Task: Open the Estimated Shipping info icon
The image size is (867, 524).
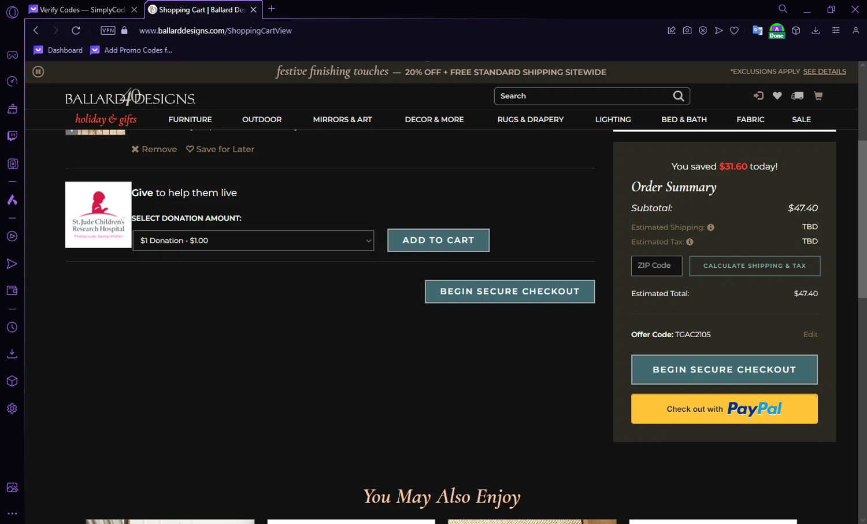Action: click(710, 227)
